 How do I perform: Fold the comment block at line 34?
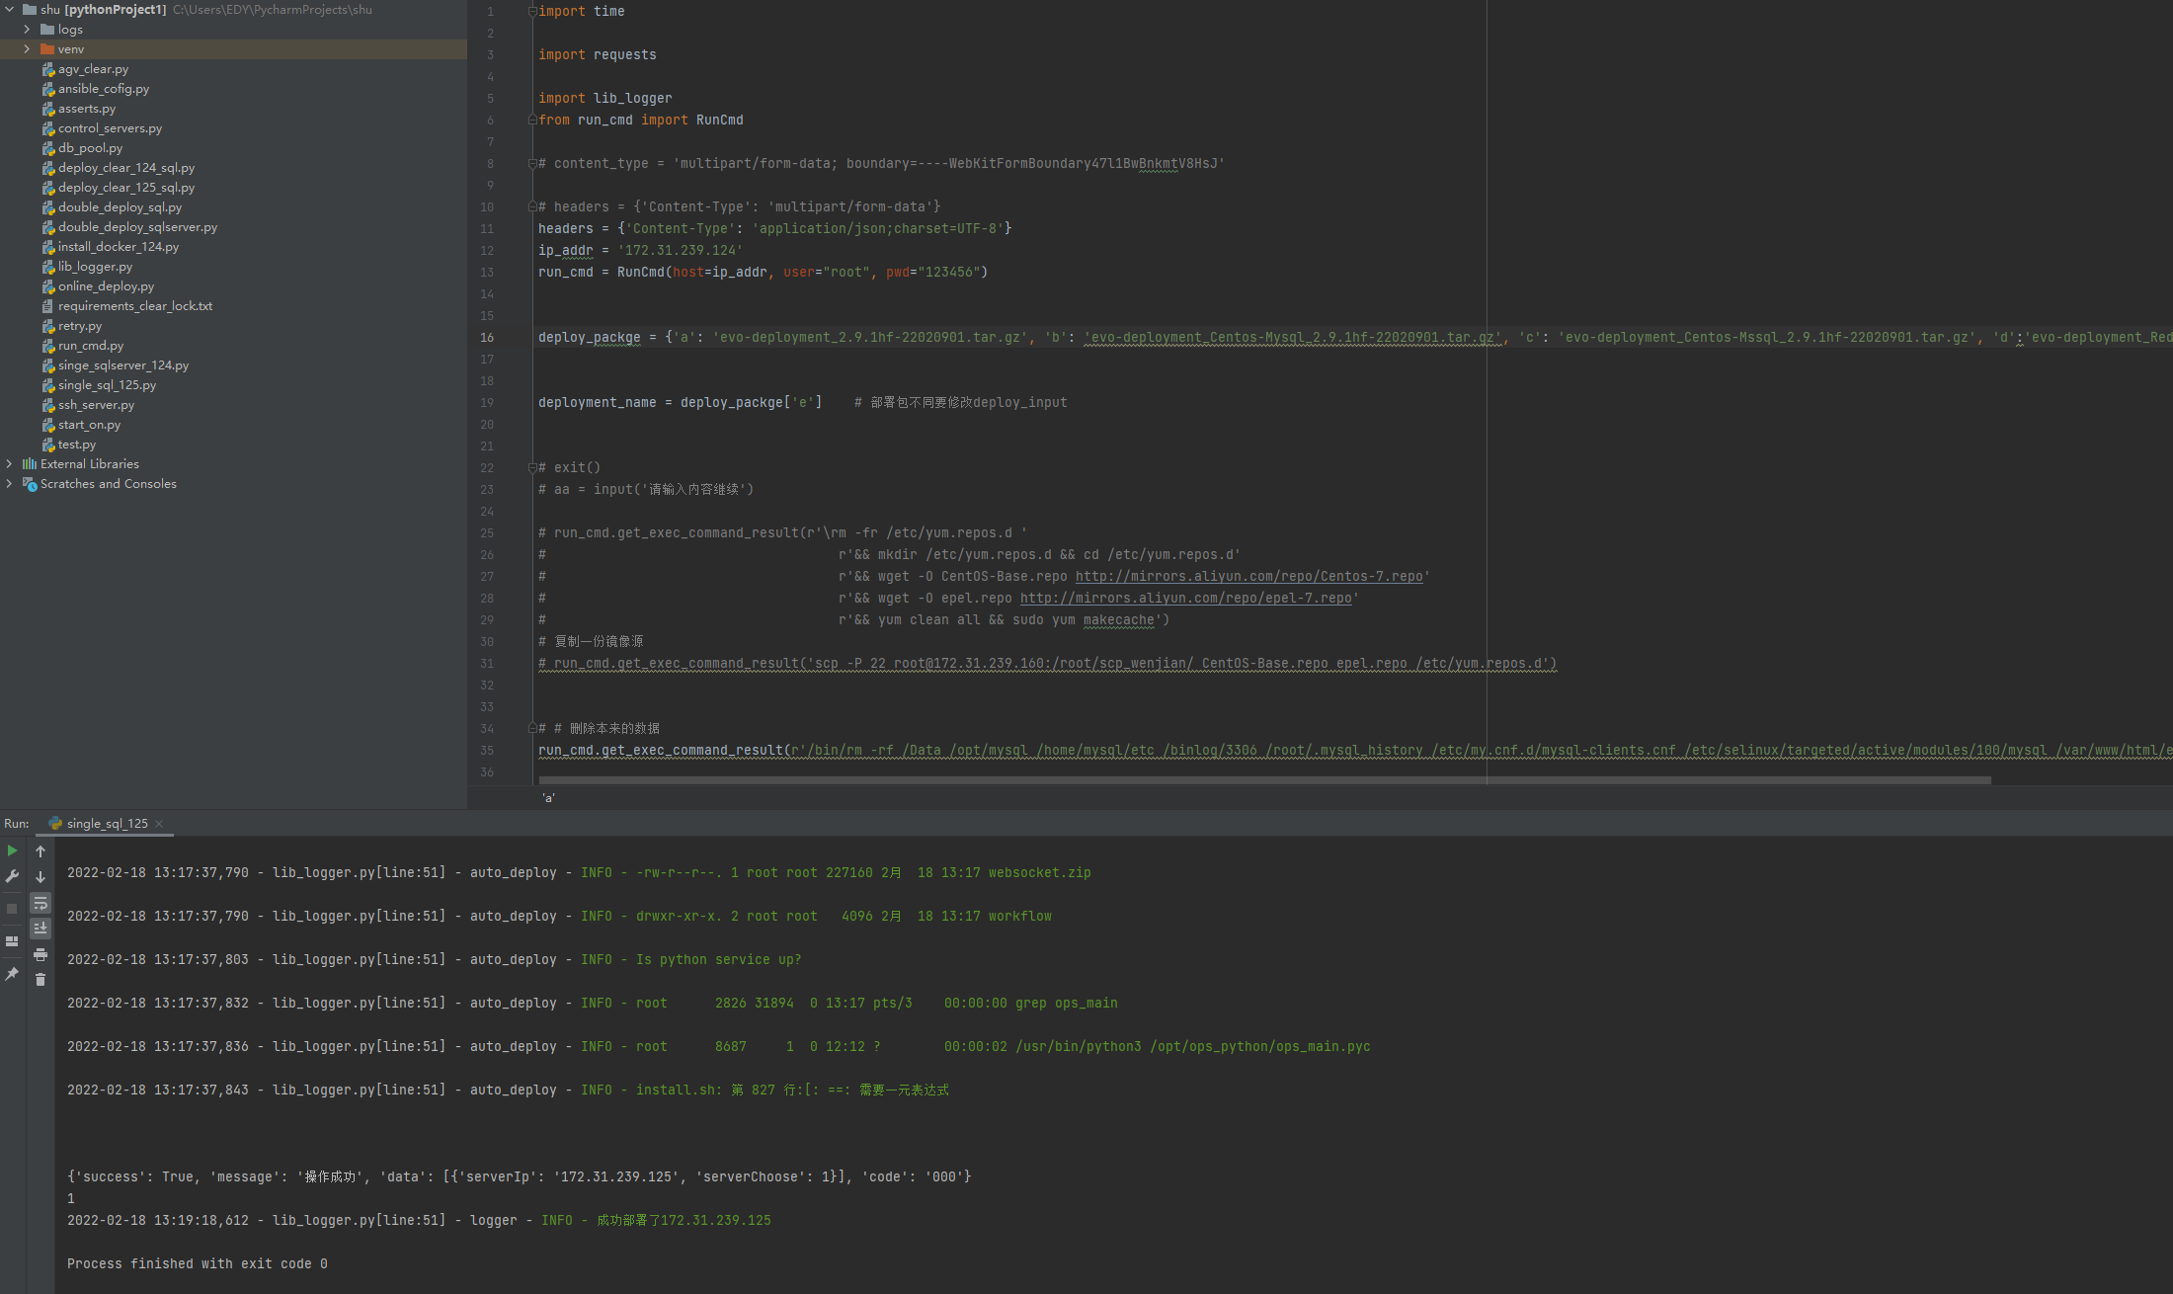(532, 729)
